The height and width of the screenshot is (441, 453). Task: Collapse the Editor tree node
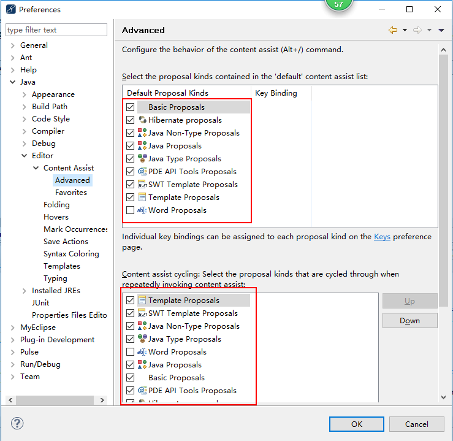(x=25, y=156)
